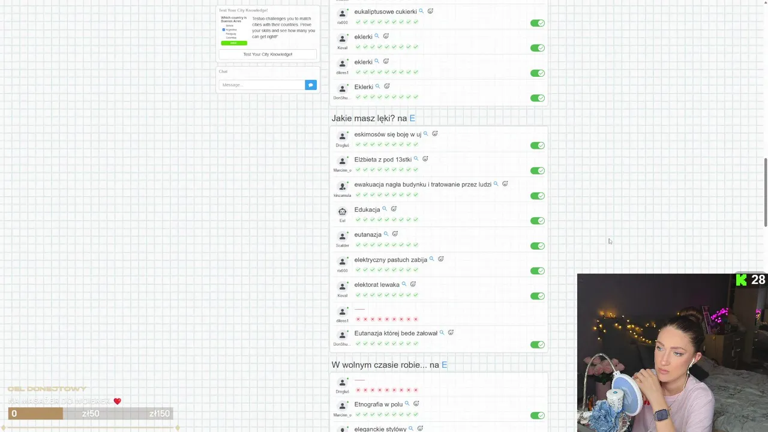Disable the switch on DonShu's 'Eklerki' row

537,98
